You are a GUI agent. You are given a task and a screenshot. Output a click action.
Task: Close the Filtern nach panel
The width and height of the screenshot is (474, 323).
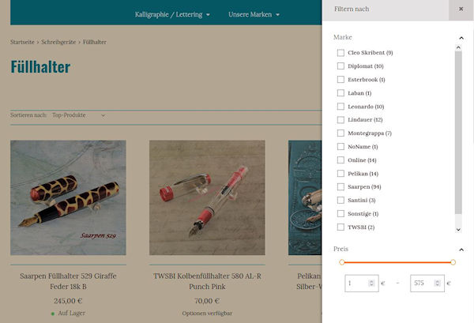[461, 9]
